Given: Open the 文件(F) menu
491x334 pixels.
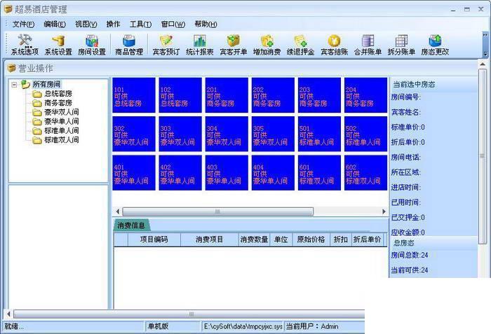Looking at the screenshot, I should tap(23, 24).
